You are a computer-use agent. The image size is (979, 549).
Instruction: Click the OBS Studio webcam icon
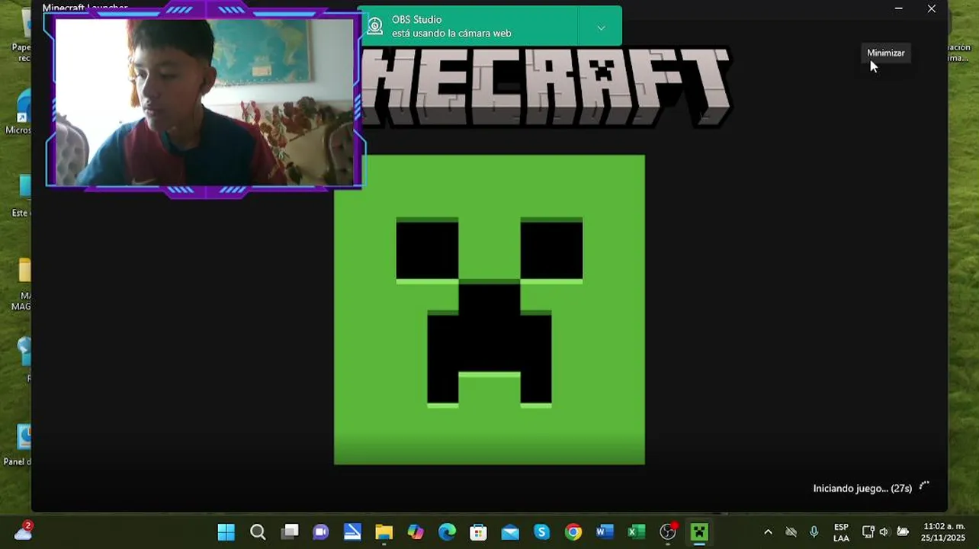374,27
